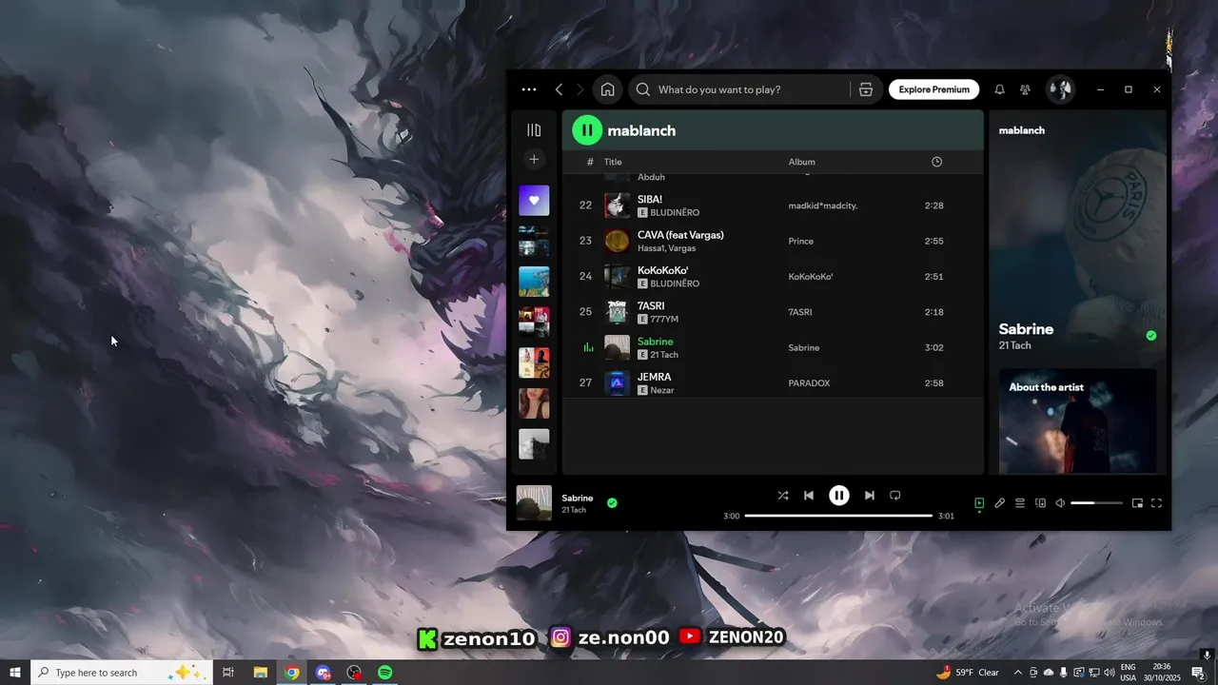Open the profile avatar menu
The height and width of the screenshot is (685, 1218).
tap(1060, 89)
